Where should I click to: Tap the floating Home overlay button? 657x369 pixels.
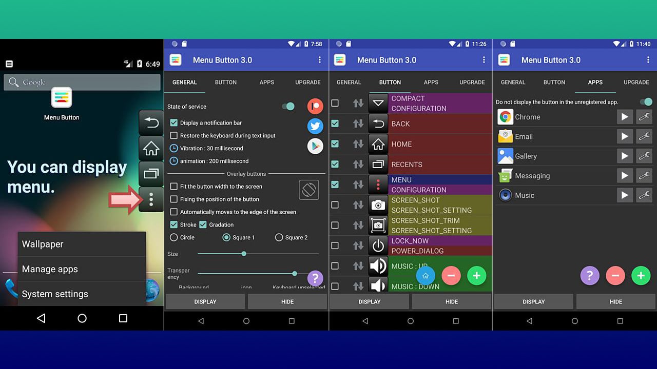click(151, 148)
